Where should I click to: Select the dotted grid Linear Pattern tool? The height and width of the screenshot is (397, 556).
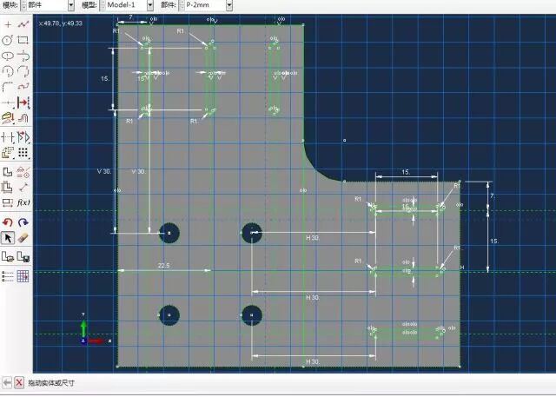click(23, 153)
